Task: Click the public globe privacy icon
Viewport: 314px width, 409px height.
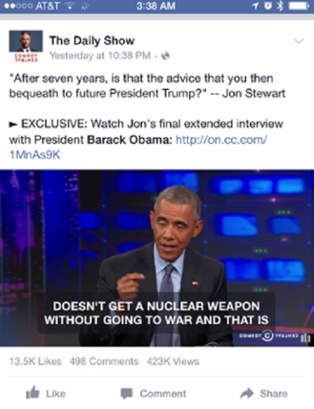Action: 166,56
